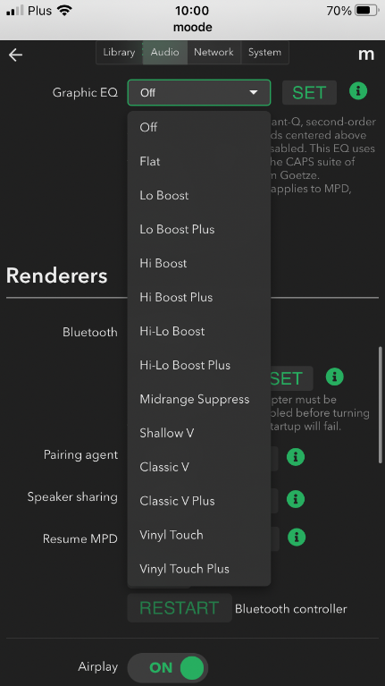Image resolution: width=385 pixels, height=686 pixels.
Task: Toggle the Airplay ON switch
Action: click(168, 668)
